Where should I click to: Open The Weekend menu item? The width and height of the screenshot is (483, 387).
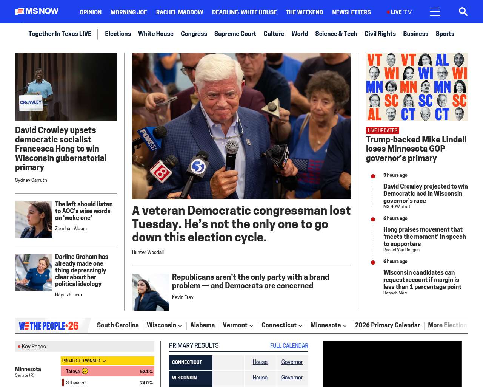pos(305,12)
